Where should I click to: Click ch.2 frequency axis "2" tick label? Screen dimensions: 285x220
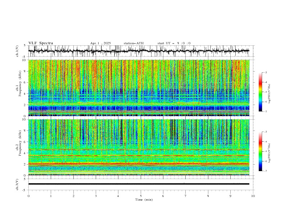coord(26,164)
